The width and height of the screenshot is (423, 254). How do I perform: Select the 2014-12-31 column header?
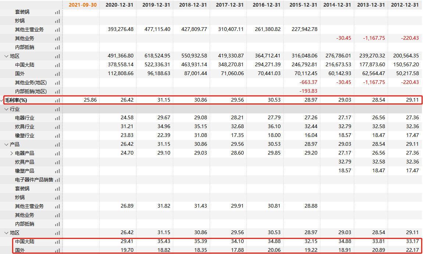point(337,5)
